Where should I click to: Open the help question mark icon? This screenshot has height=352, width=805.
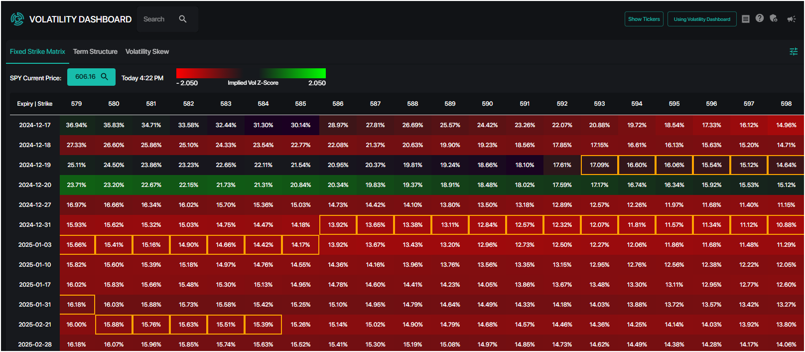pos(759,18)
